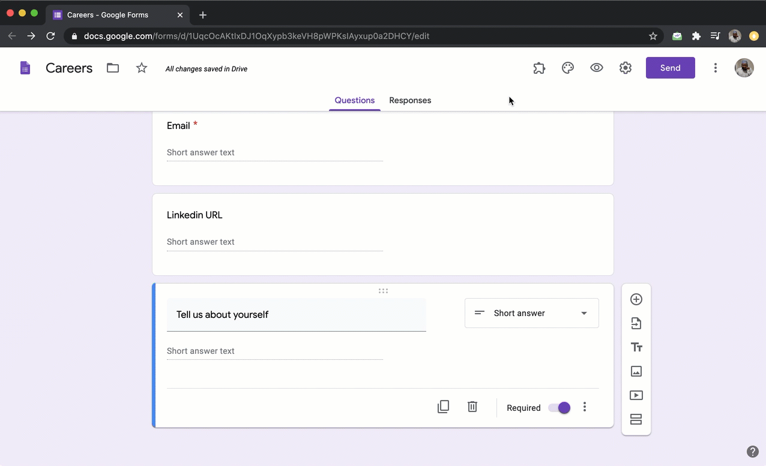Preview the form with the eye icon
Screen dimensions: 766x466
597,68
